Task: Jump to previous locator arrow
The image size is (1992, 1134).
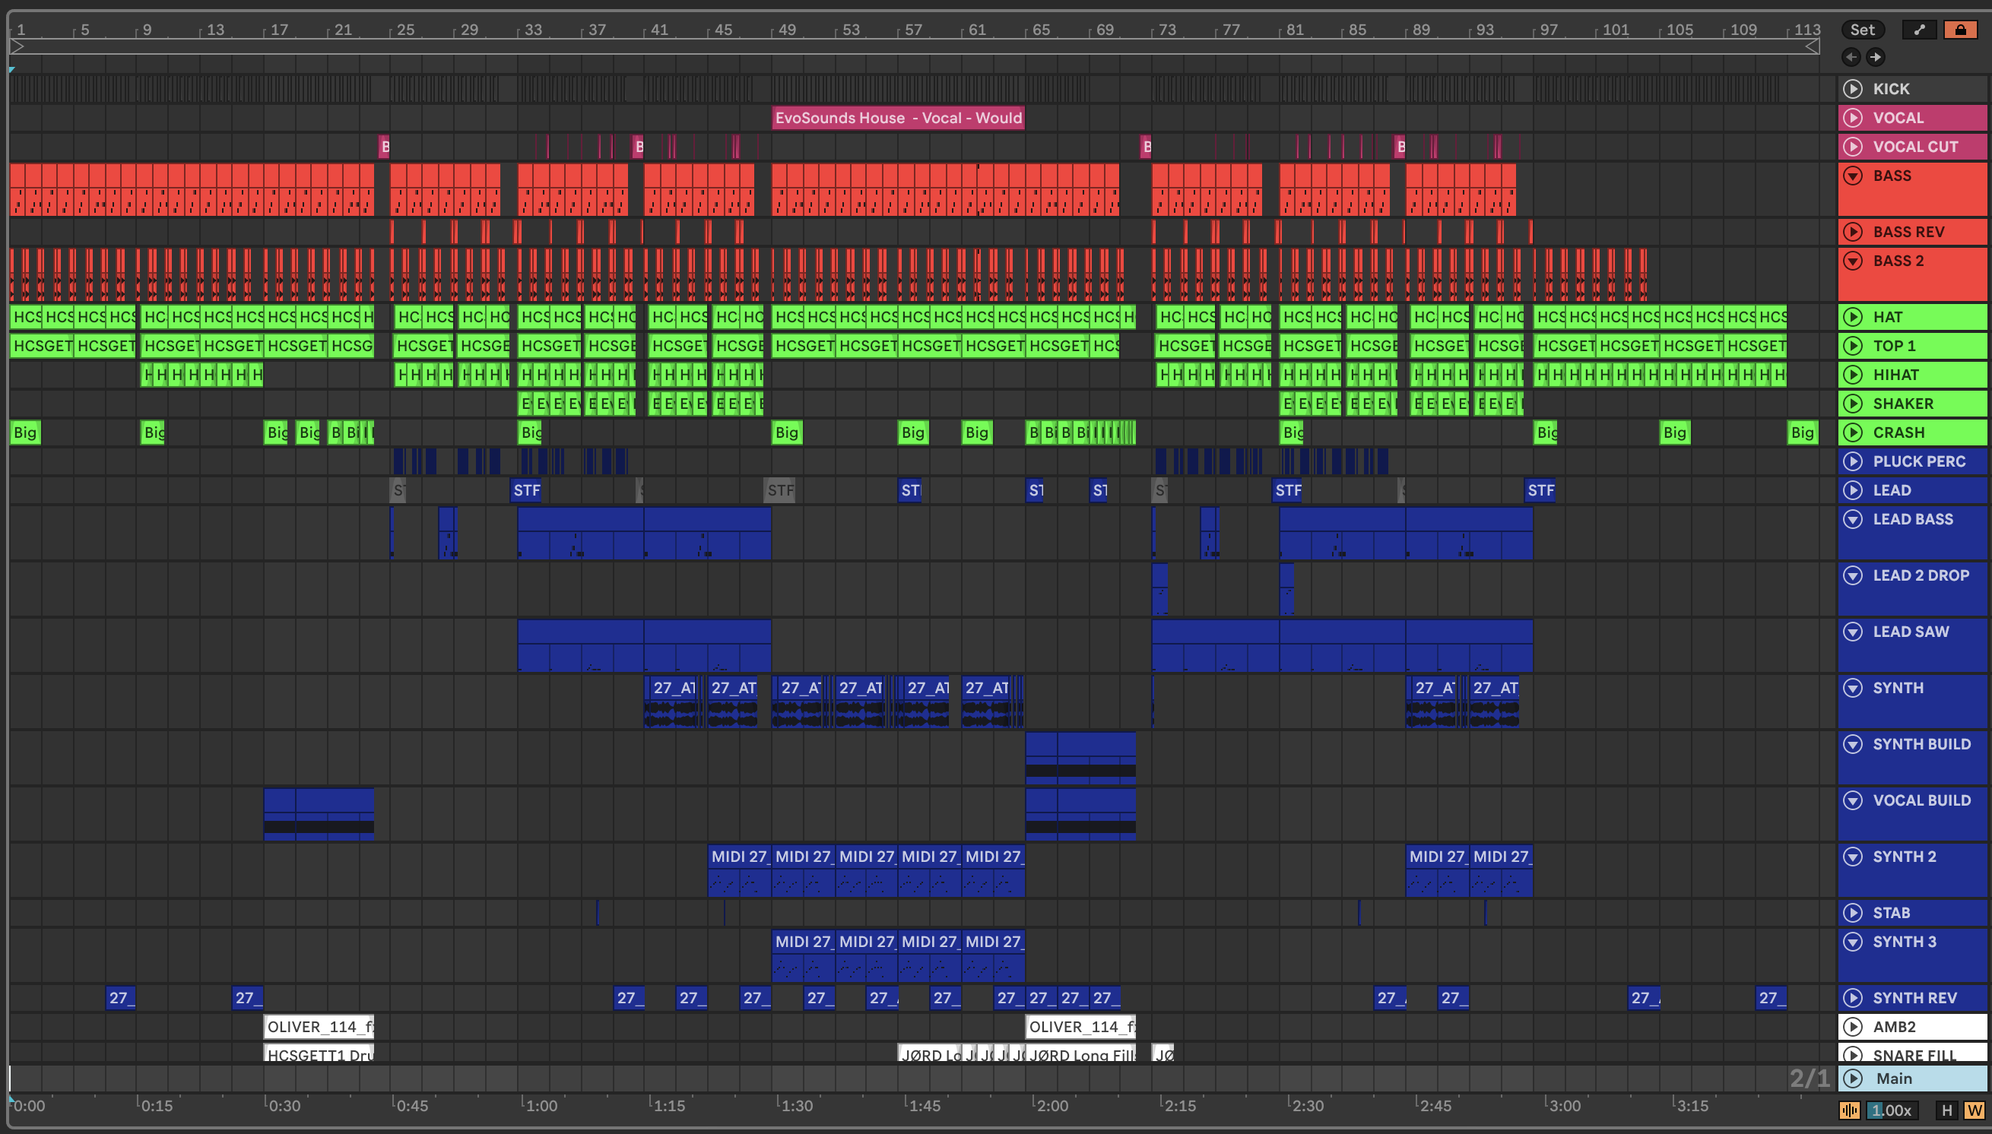Action: coord(1851,57)
